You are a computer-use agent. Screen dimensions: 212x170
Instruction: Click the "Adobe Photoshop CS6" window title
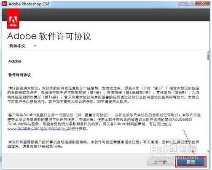[29, 4]
